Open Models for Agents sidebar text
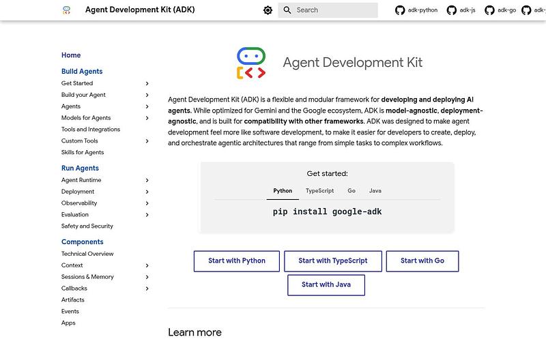Image resolution: width=546 pixels, height=341 pixels. [x=86, y=117]
